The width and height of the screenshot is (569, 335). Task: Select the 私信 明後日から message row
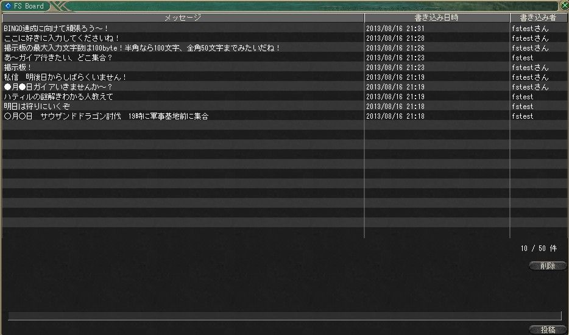click(284, 77)
